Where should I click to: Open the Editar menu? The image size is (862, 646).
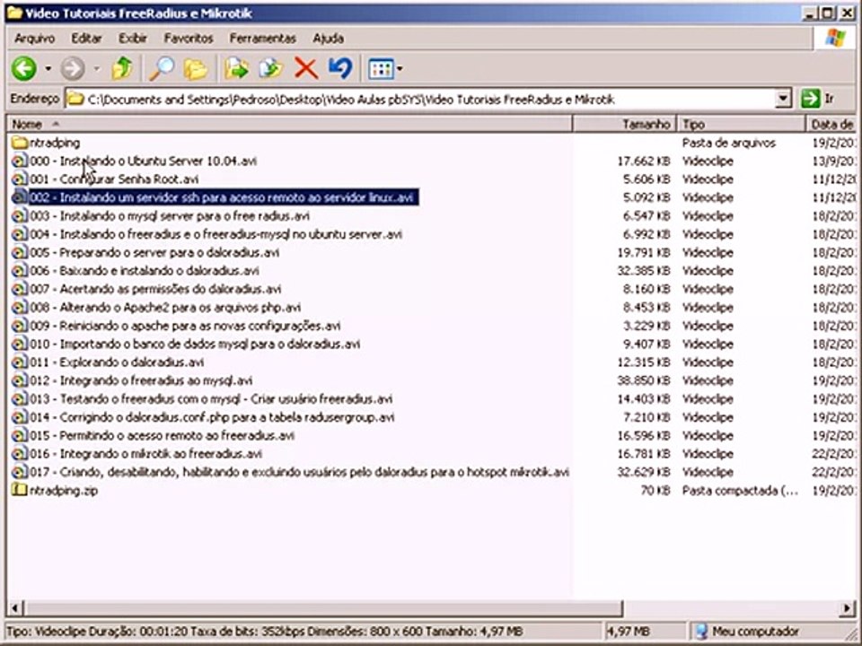coord(86,39)
